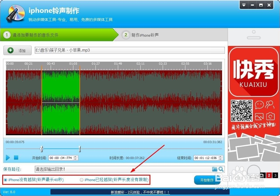This screenshot has width=280, height=196.
Task: Click the save path output directory field
Action: coord(123,169)
